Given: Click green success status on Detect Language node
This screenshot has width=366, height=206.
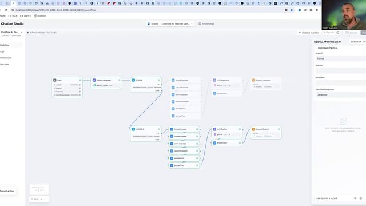Looking at the screenshot, I should [120, 80].
